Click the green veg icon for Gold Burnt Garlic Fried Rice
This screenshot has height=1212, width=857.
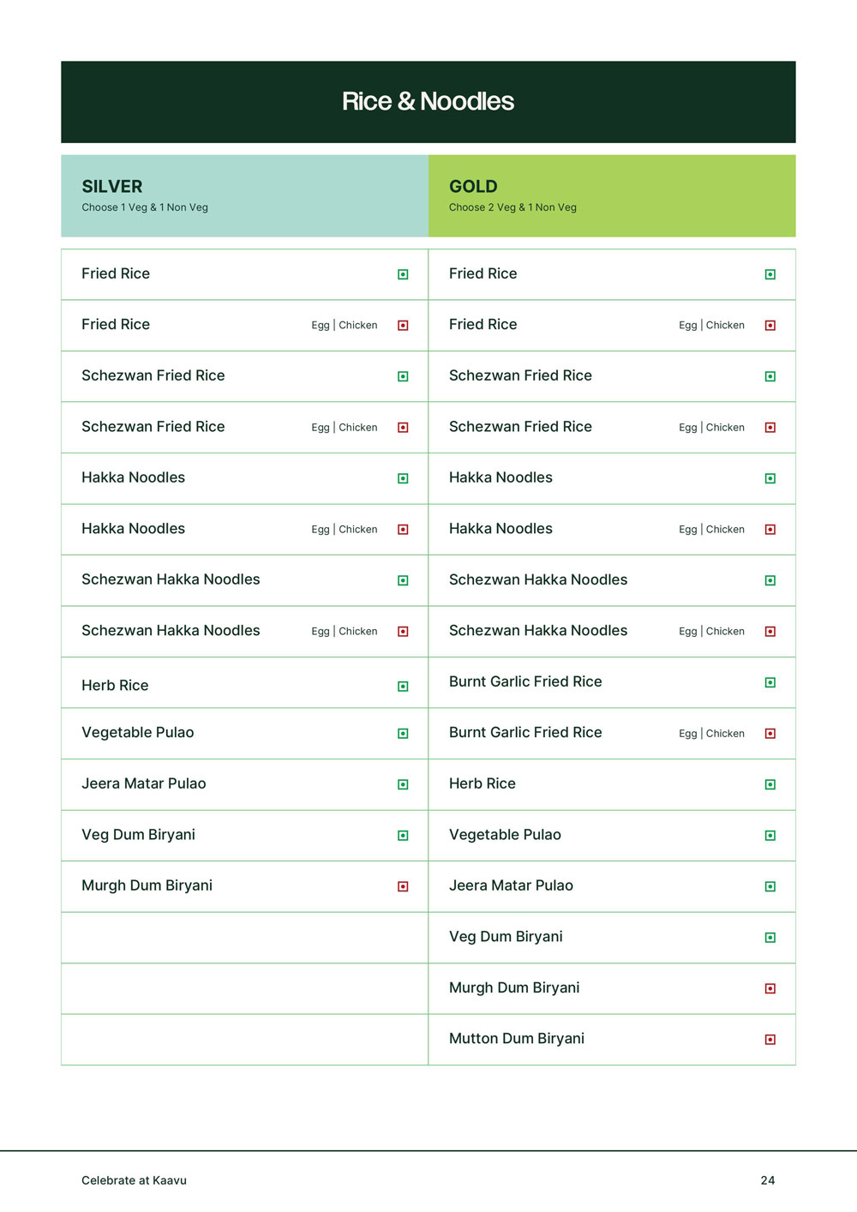tap(770, 683)
